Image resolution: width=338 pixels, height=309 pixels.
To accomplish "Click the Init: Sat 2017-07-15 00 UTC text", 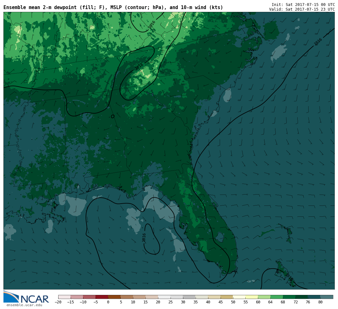I will point(303,4).
